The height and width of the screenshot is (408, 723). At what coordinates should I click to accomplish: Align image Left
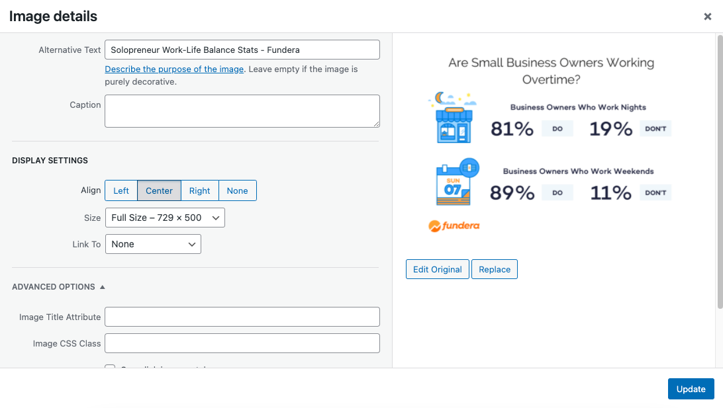click(121, 190)
